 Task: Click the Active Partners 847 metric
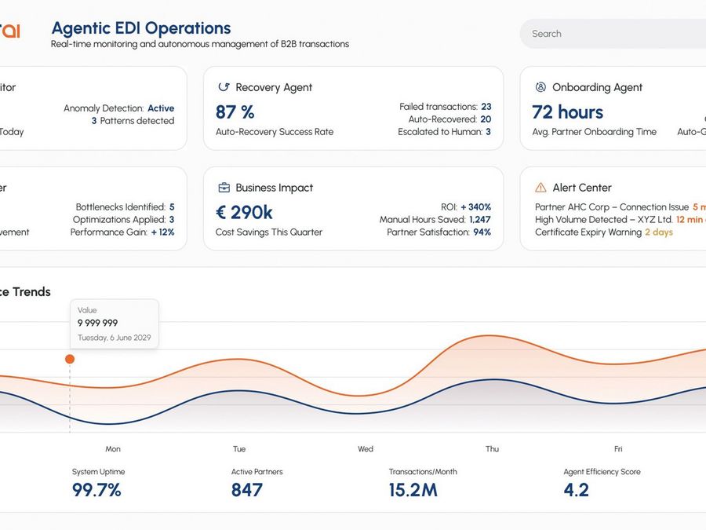pos(247,490)
